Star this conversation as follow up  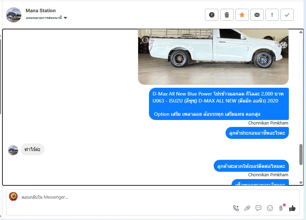click(242, 15)
